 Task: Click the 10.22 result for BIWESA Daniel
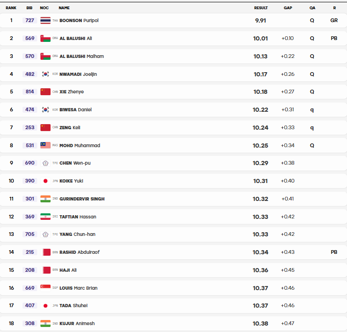tap(261, 109)
